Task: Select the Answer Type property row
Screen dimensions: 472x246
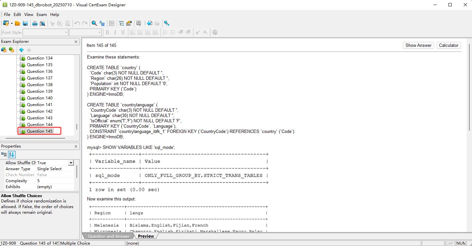Action: point(39,169)
